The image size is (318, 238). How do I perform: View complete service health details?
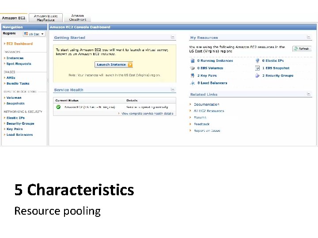pos(147,114)
